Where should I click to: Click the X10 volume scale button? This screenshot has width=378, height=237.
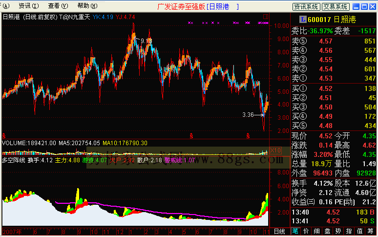pyautogui.click(x=275, y=151)
